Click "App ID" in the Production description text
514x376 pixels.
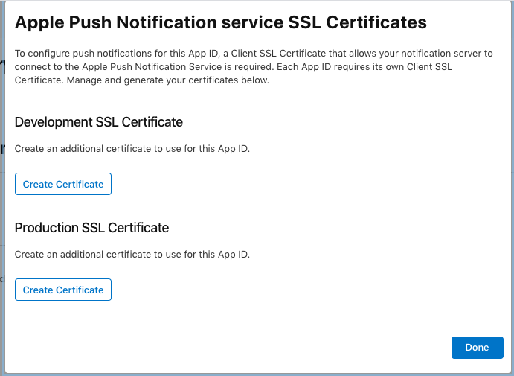coord(231,254)
